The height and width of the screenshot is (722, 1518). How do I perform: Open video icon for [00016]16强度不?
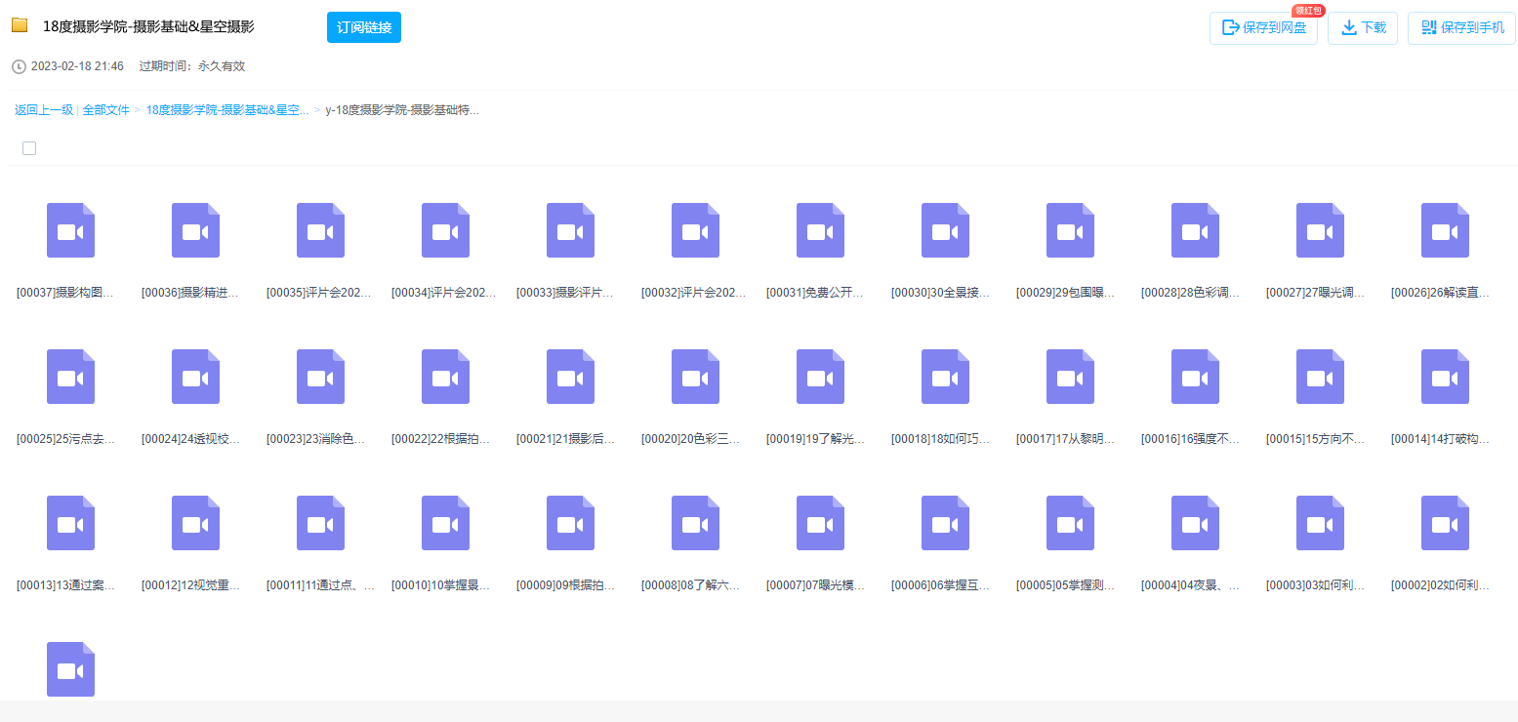click(1195, 377)
